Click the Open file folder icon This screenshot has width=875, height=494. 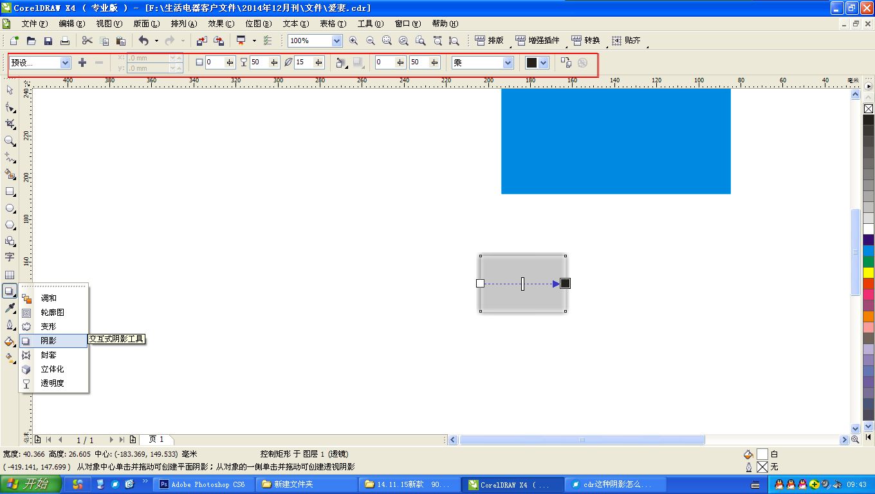pyautogui.click(x=31, y=41)
